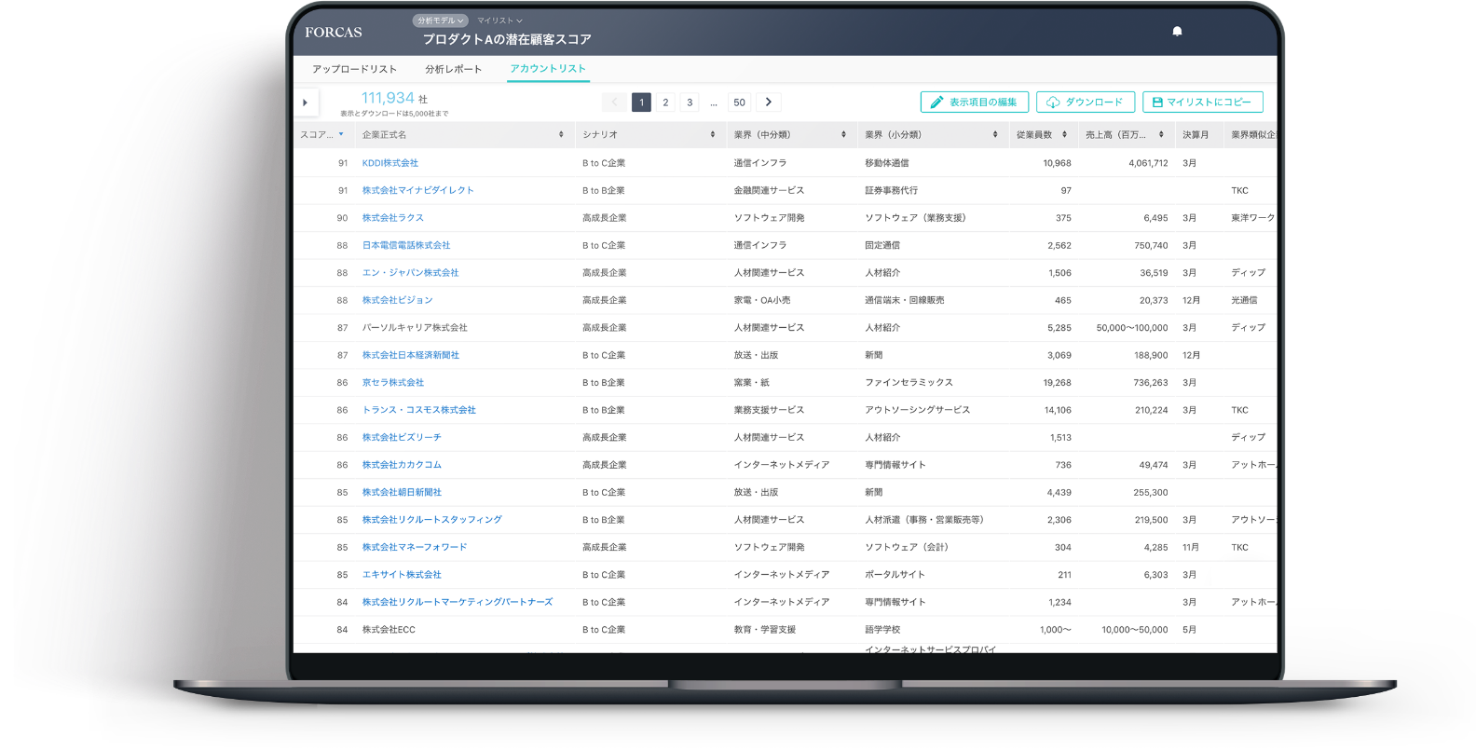Image resolution: width=1476 pixels, height=751 pixels.
Task: Click プロダクトAの潜在顧客スコア title
Action: pos(507,40)
